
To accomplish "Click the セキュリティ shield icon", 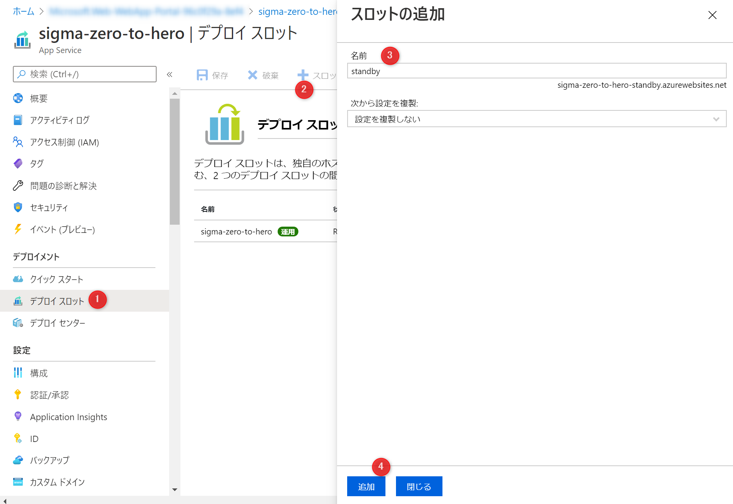I will point(18,207).
